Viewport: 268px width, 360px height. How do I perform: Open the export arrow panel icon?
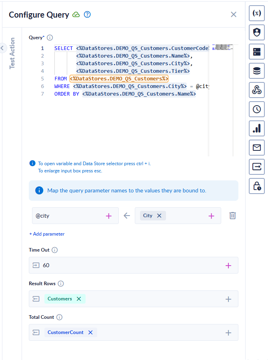(x=257, y=167)
